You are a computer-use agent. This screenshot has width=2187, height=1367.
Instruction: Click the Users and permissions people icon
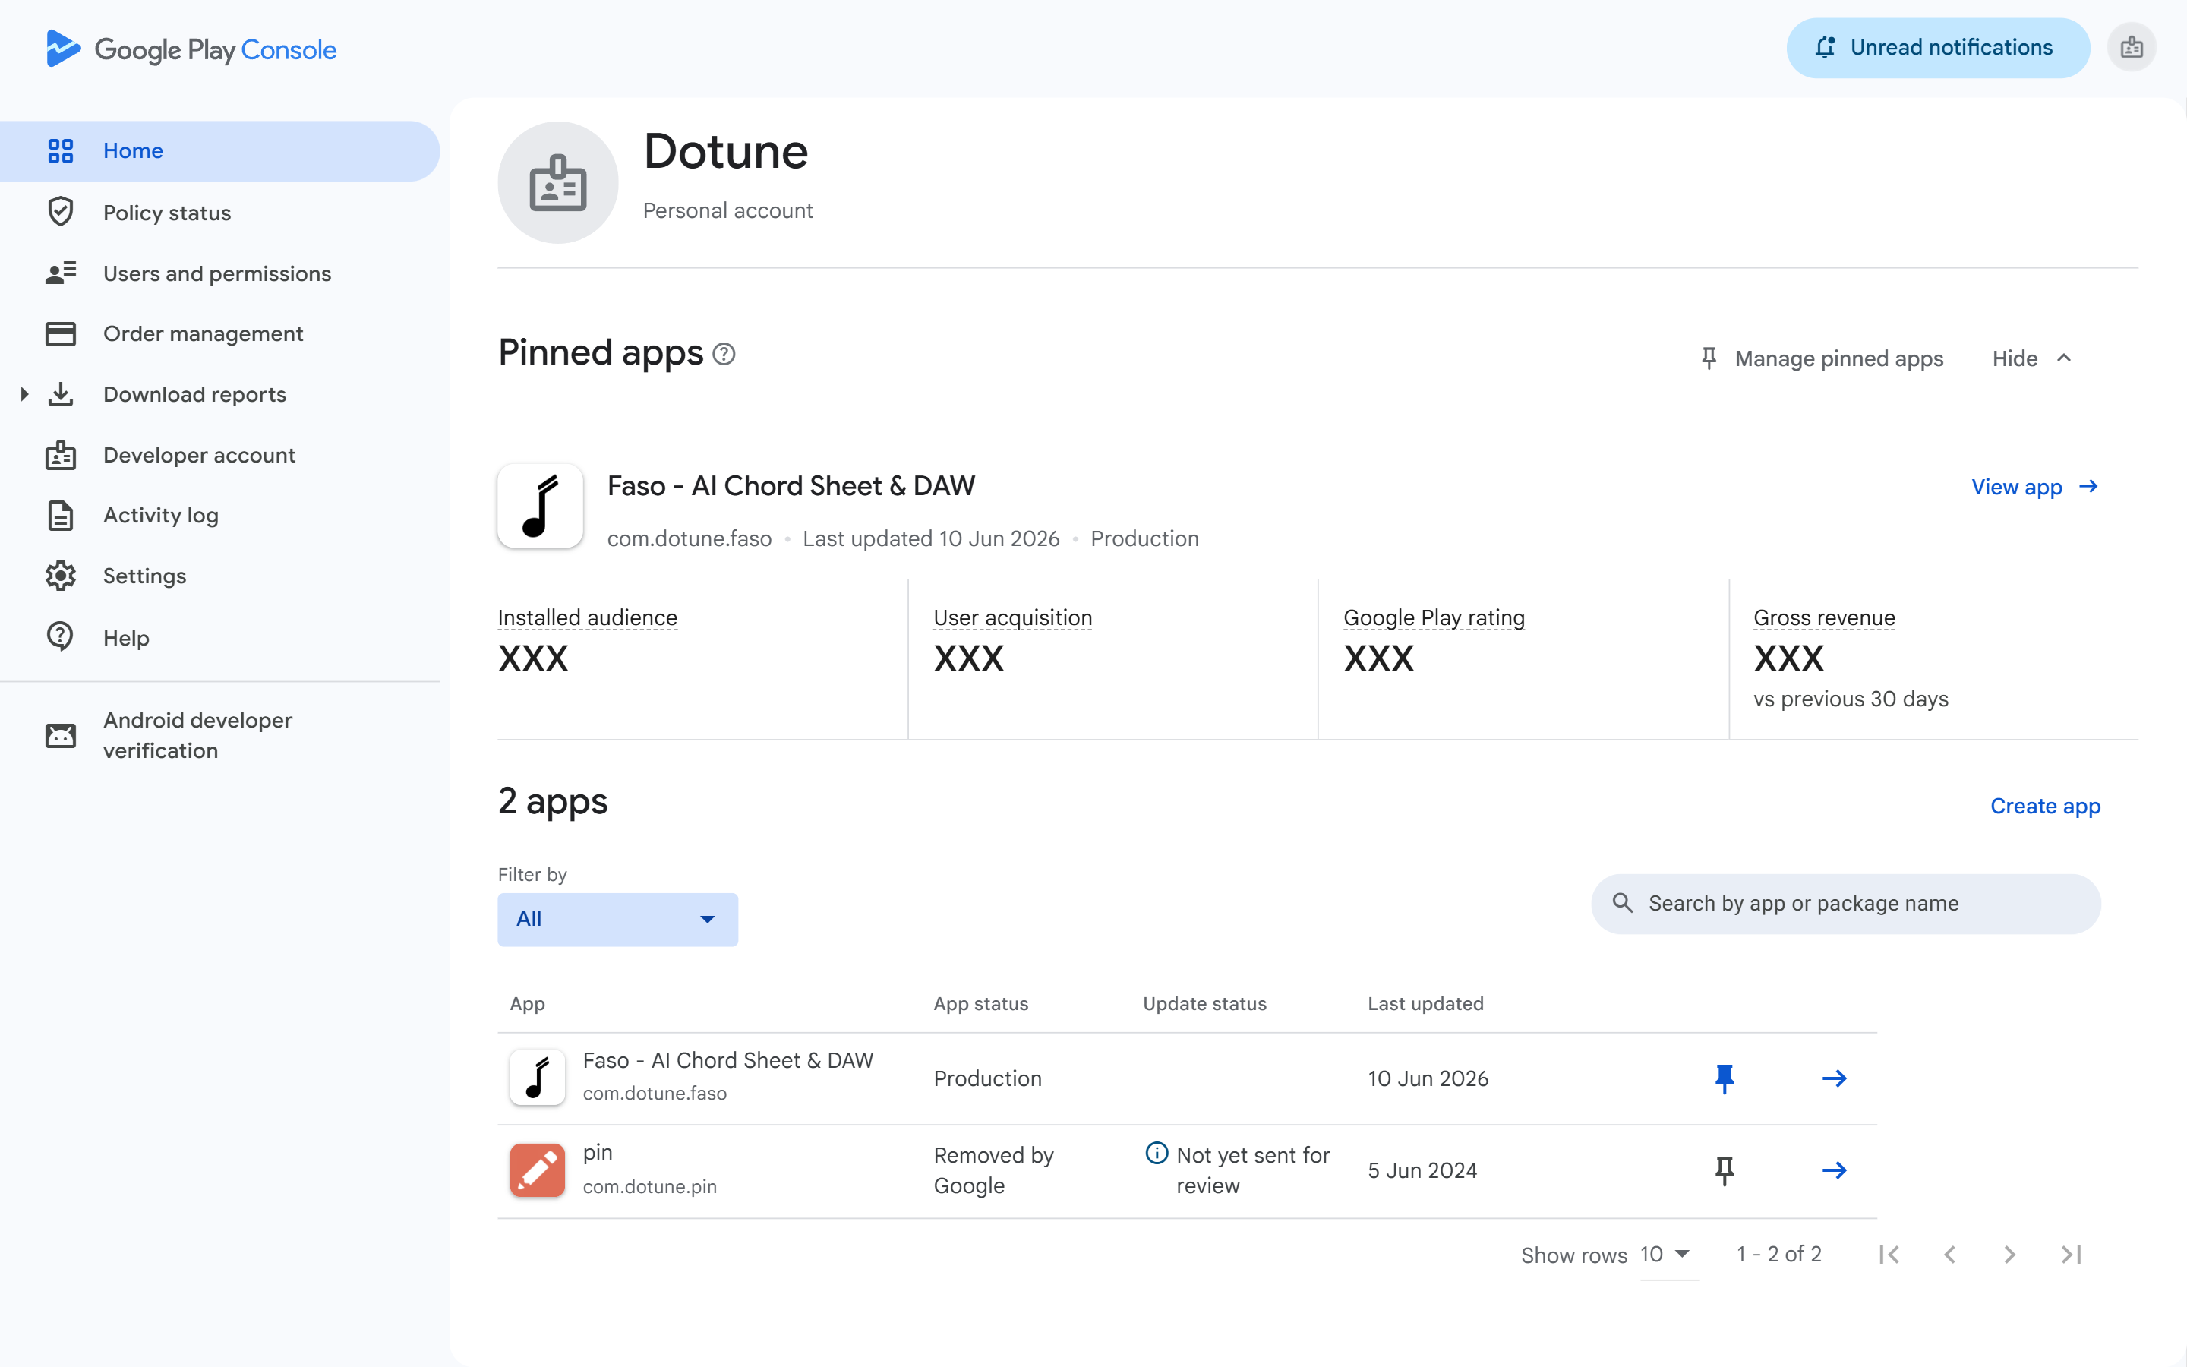pyautogui.click(x=61, y=273)
